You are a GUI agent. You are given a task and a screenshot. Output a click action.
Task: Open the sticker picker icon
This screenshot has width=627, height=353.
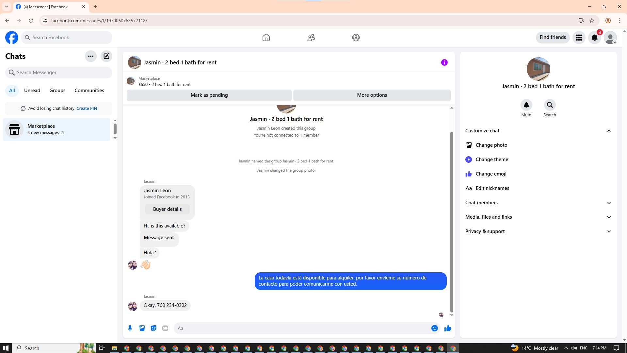pos(153,328)
